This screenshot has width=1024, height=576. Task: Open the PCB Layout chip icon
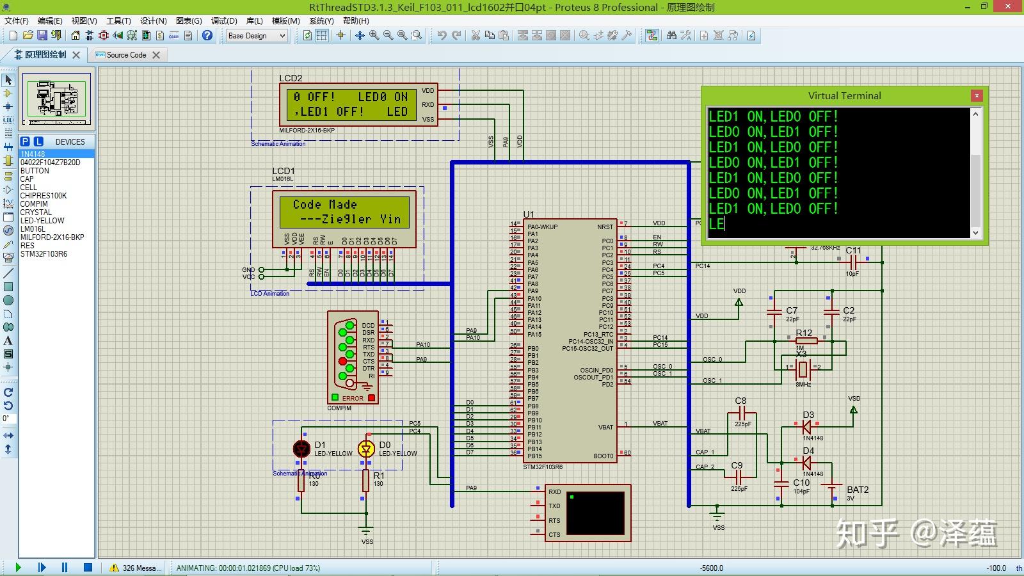104,36
